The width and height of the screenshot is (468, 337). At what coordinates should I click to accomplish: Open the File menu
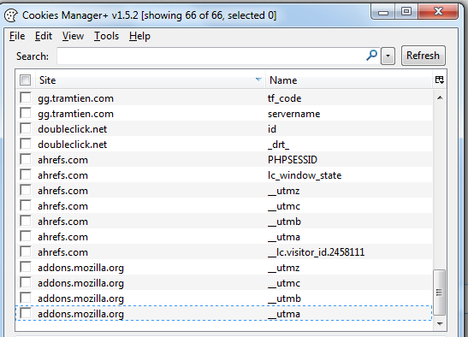coord(17,36)
